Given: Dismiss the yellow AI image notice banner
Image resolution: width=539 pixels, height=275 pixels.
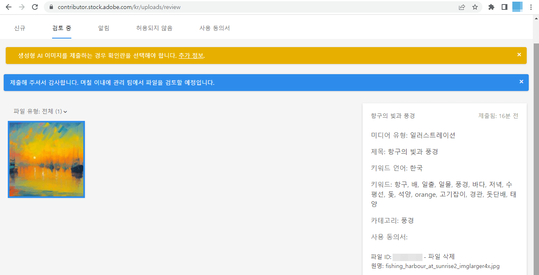Looking at the screenshot, I should (519, 55).
